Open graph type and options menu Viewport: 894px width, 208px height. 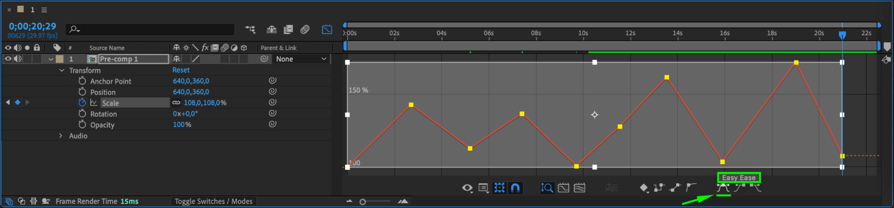(x=483, y=188)
